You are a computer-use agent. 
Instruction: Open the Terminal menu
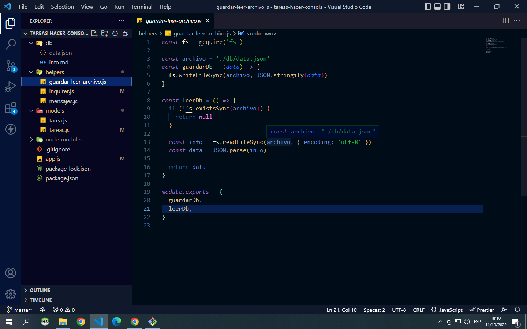point(142,7)
